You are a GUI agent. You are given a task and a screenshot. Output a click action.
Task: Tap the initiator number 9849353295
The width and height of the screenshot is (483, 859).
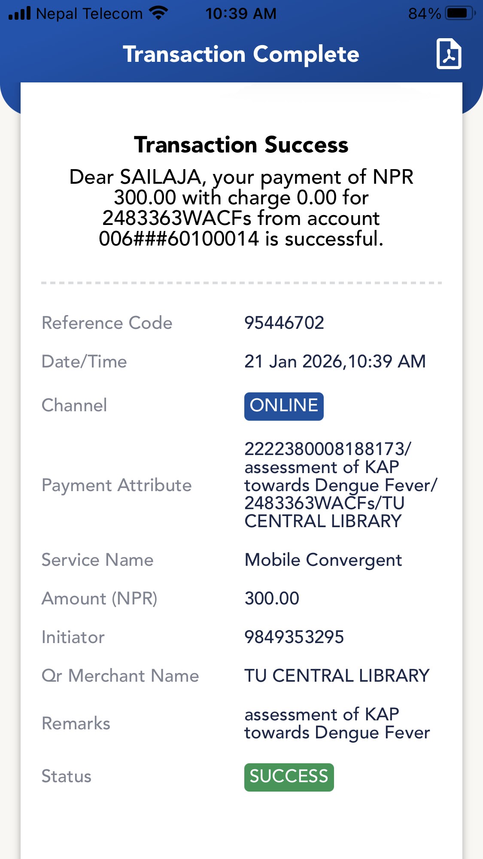tap(294, 637)
